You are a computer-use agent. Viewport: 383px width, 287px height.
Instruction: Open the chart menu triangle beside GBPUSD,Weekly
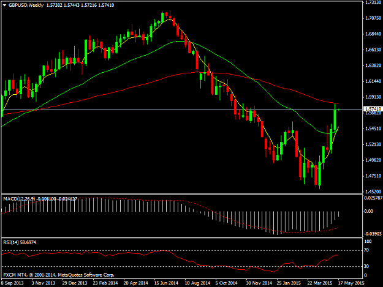tap(4, 5)
